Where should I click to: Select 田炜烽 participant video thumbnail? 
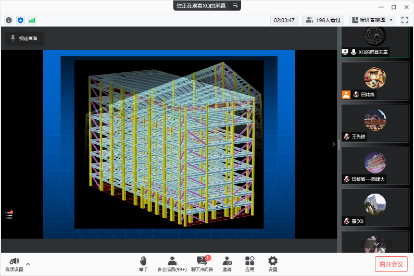click(x=375, y=81)
